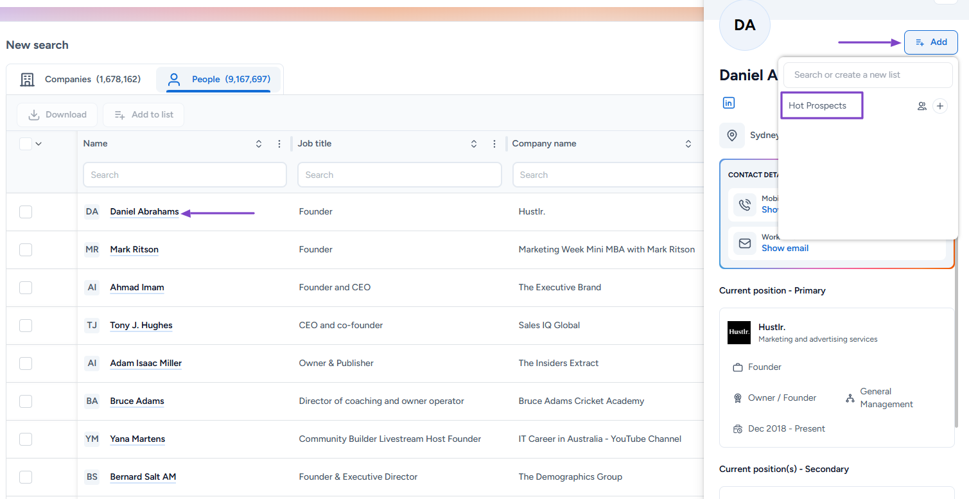Select the checkbox for Yana Martens
This screenshot has width=969, height=499.
coord(26,439)
